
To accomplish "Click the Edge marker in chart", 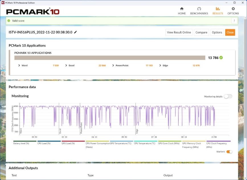I will [x=137, y=131].
